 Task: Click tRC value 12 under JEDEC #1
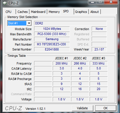(62, 89)
